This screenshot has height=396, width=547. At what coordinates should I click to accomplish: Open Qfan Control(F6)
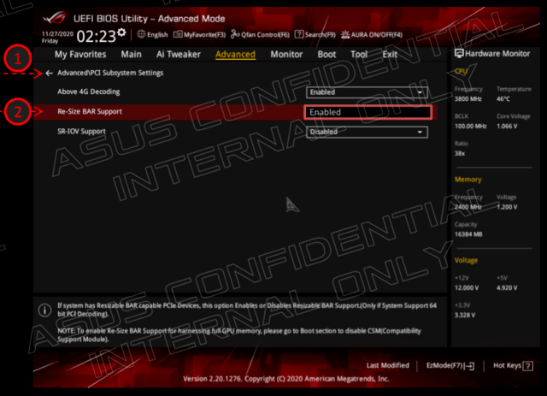[260, 34]
